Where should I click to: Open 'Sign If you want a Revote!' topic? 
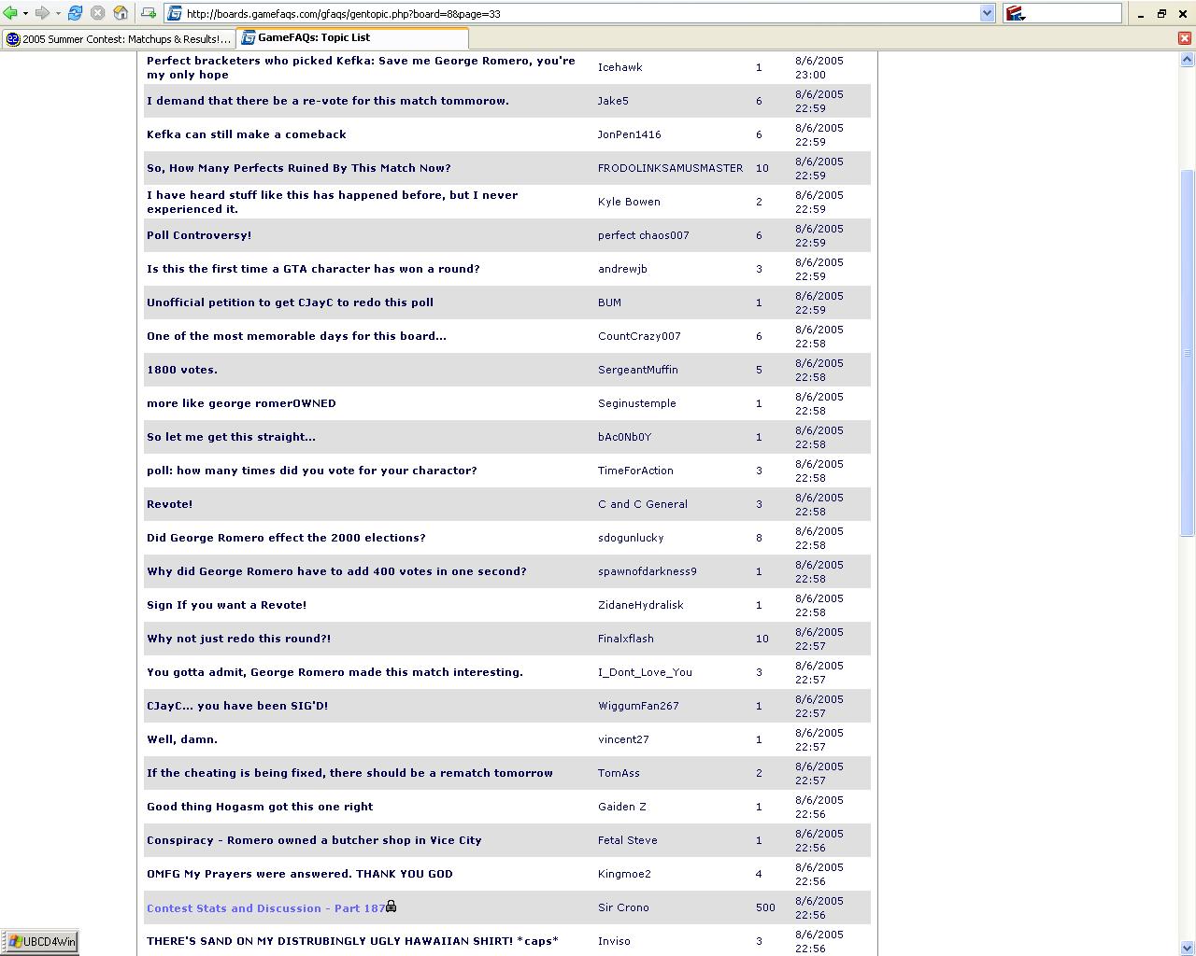[227, 605]
